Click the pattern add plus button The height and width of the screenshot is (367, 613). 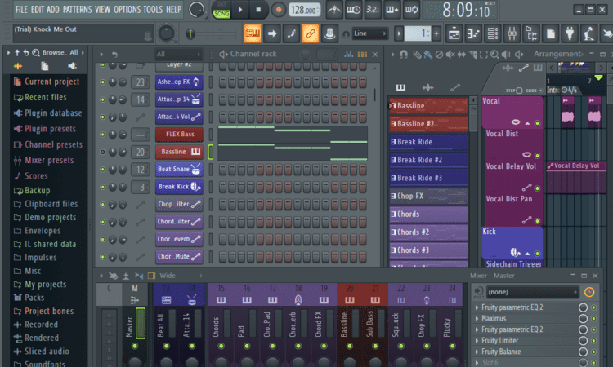(x=436, y=33)
